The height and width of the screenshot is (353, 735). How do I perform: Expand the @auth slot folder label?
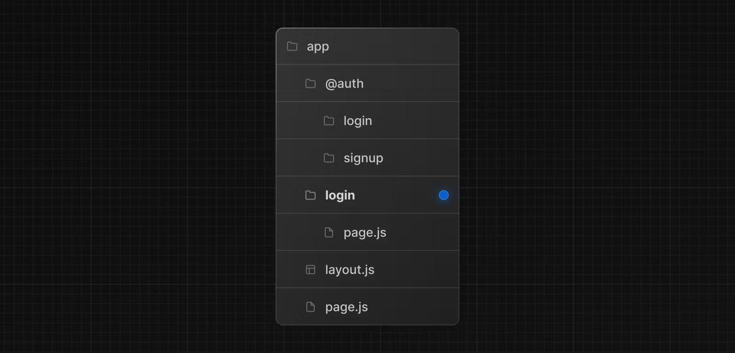point(344,84)
